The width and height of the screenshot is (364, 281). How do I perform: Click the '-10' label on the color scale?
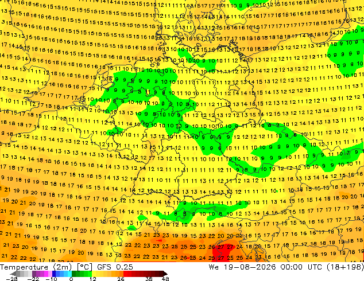click(x=51, y=279)
